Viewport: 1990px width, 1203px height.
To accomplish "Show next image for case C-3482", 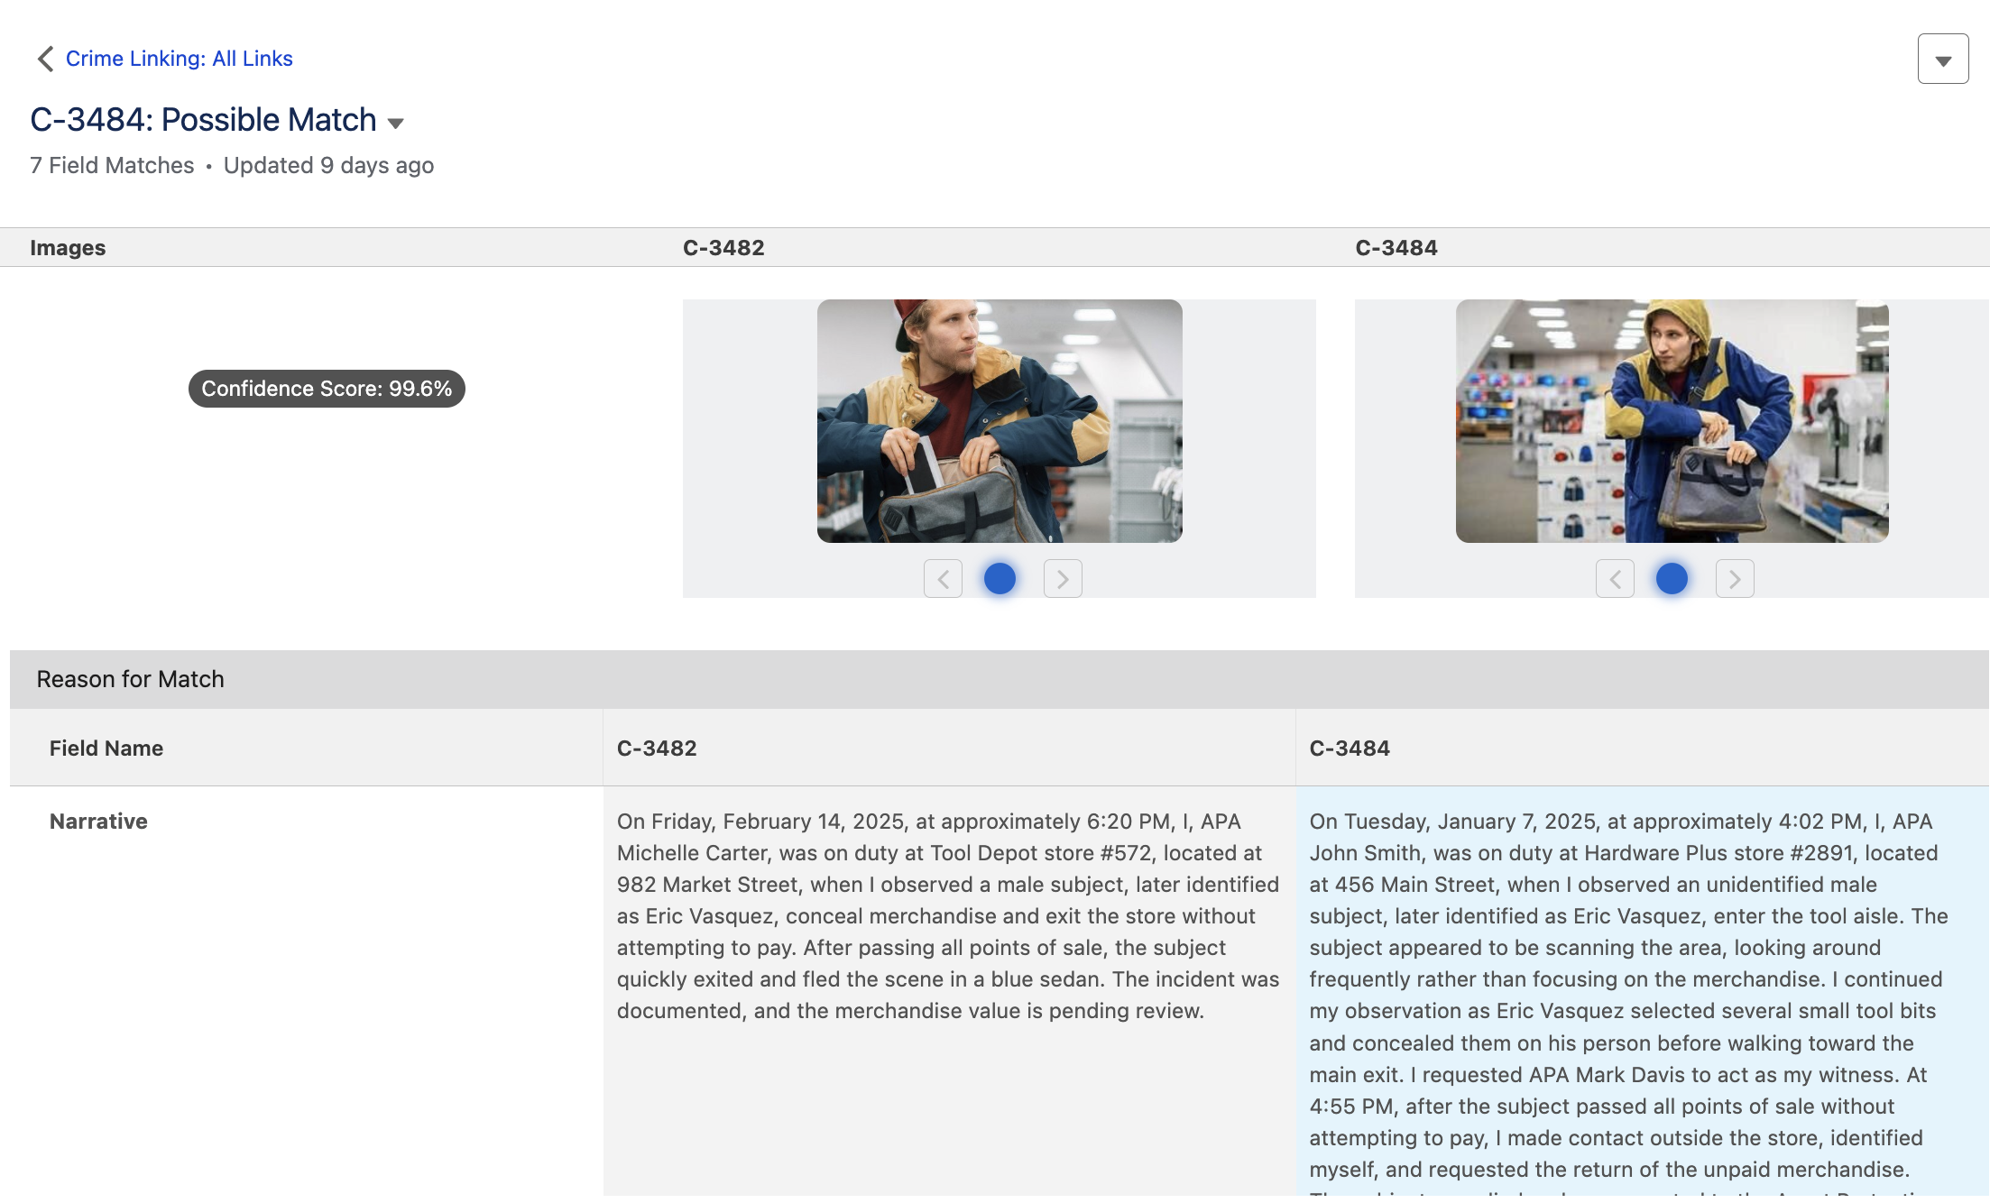I will [1062, 579].
